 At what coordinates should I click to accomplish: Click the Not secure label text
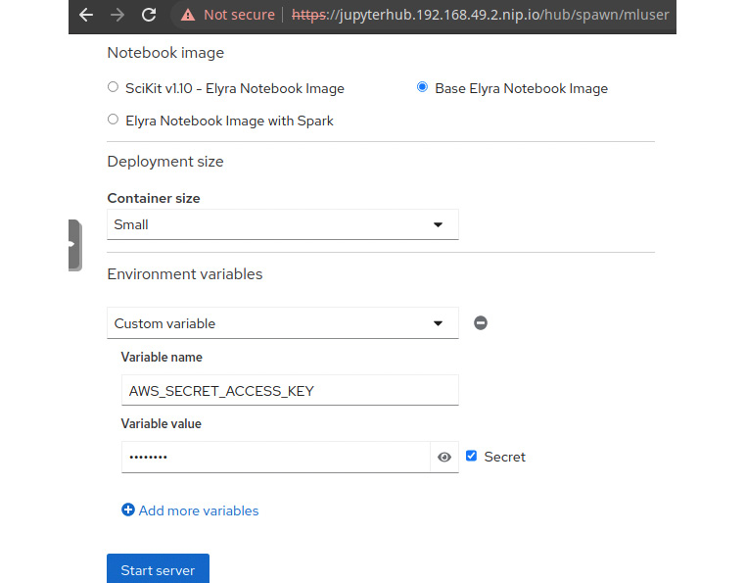[x=239, y=15]
